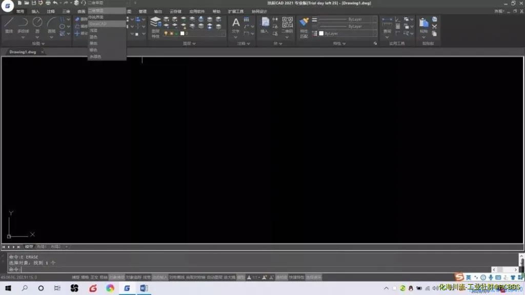This screenshot has width=525, height=295.
Task: Toggle Dynamic Input (动态输入) in status bar
Action: 160,277
